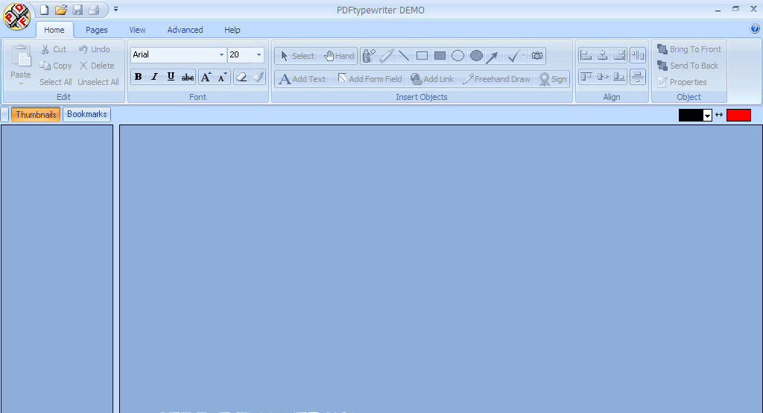This screenshot has height=413, width=763.
Task: Click the Print icon in quick access toolbar
Action: click(x=93, y=10)
